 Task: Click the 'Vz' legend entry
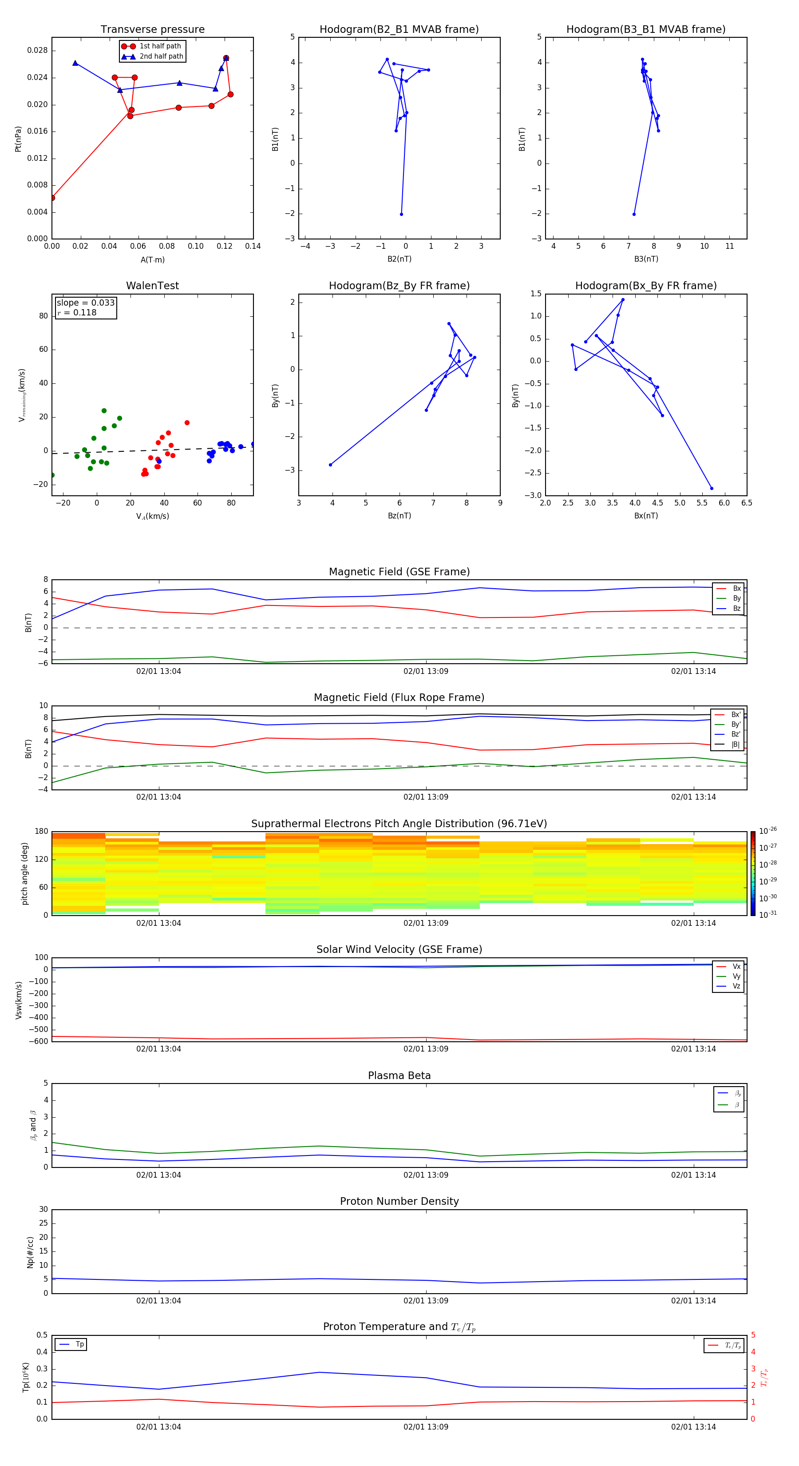[x=728, y=986]
